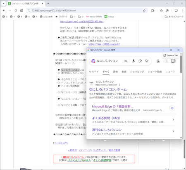Bookmark this page with the star
Screen dimensions: 186x170
[144, 10]
